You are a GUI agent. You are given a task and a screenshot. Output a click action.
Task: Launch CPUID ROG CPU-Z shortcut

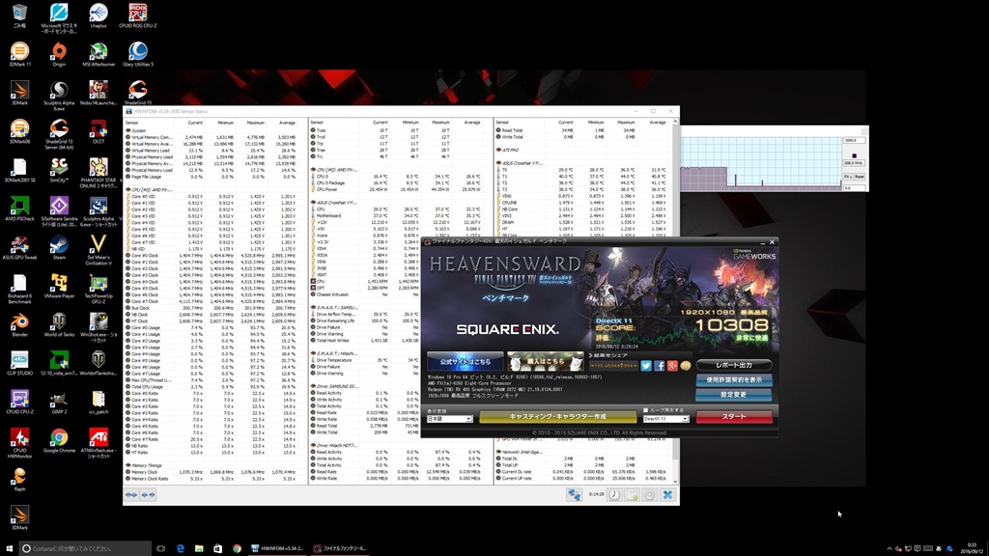coord(137,15)
